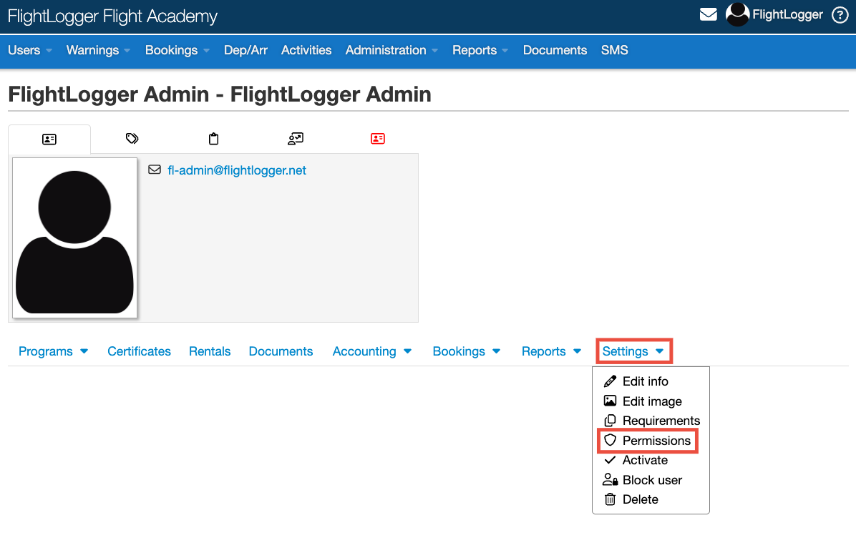Click the fl-admin@flightlogger.net email link

click(237, 170)
